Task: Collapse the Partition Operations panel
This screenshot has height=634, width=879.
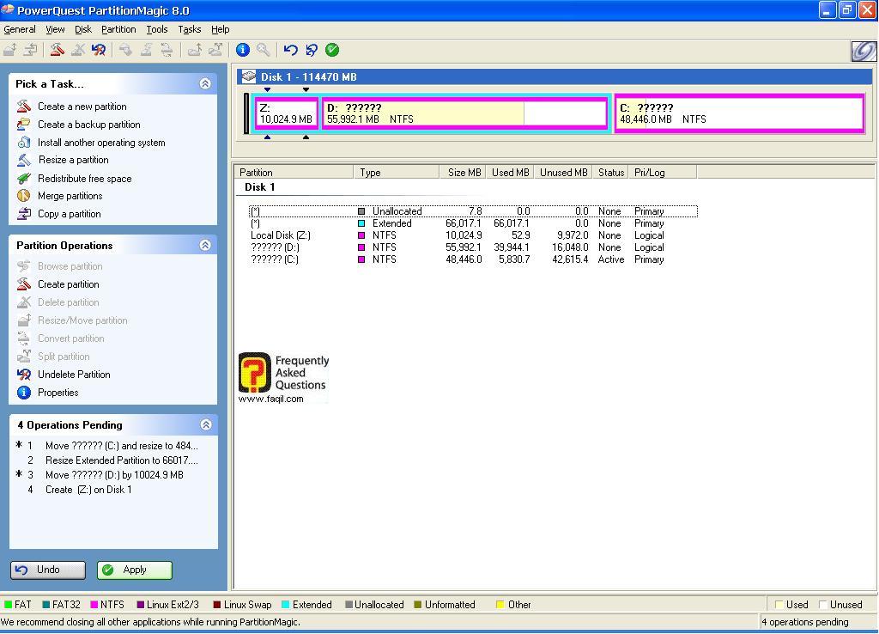Action: click(205, 245)
